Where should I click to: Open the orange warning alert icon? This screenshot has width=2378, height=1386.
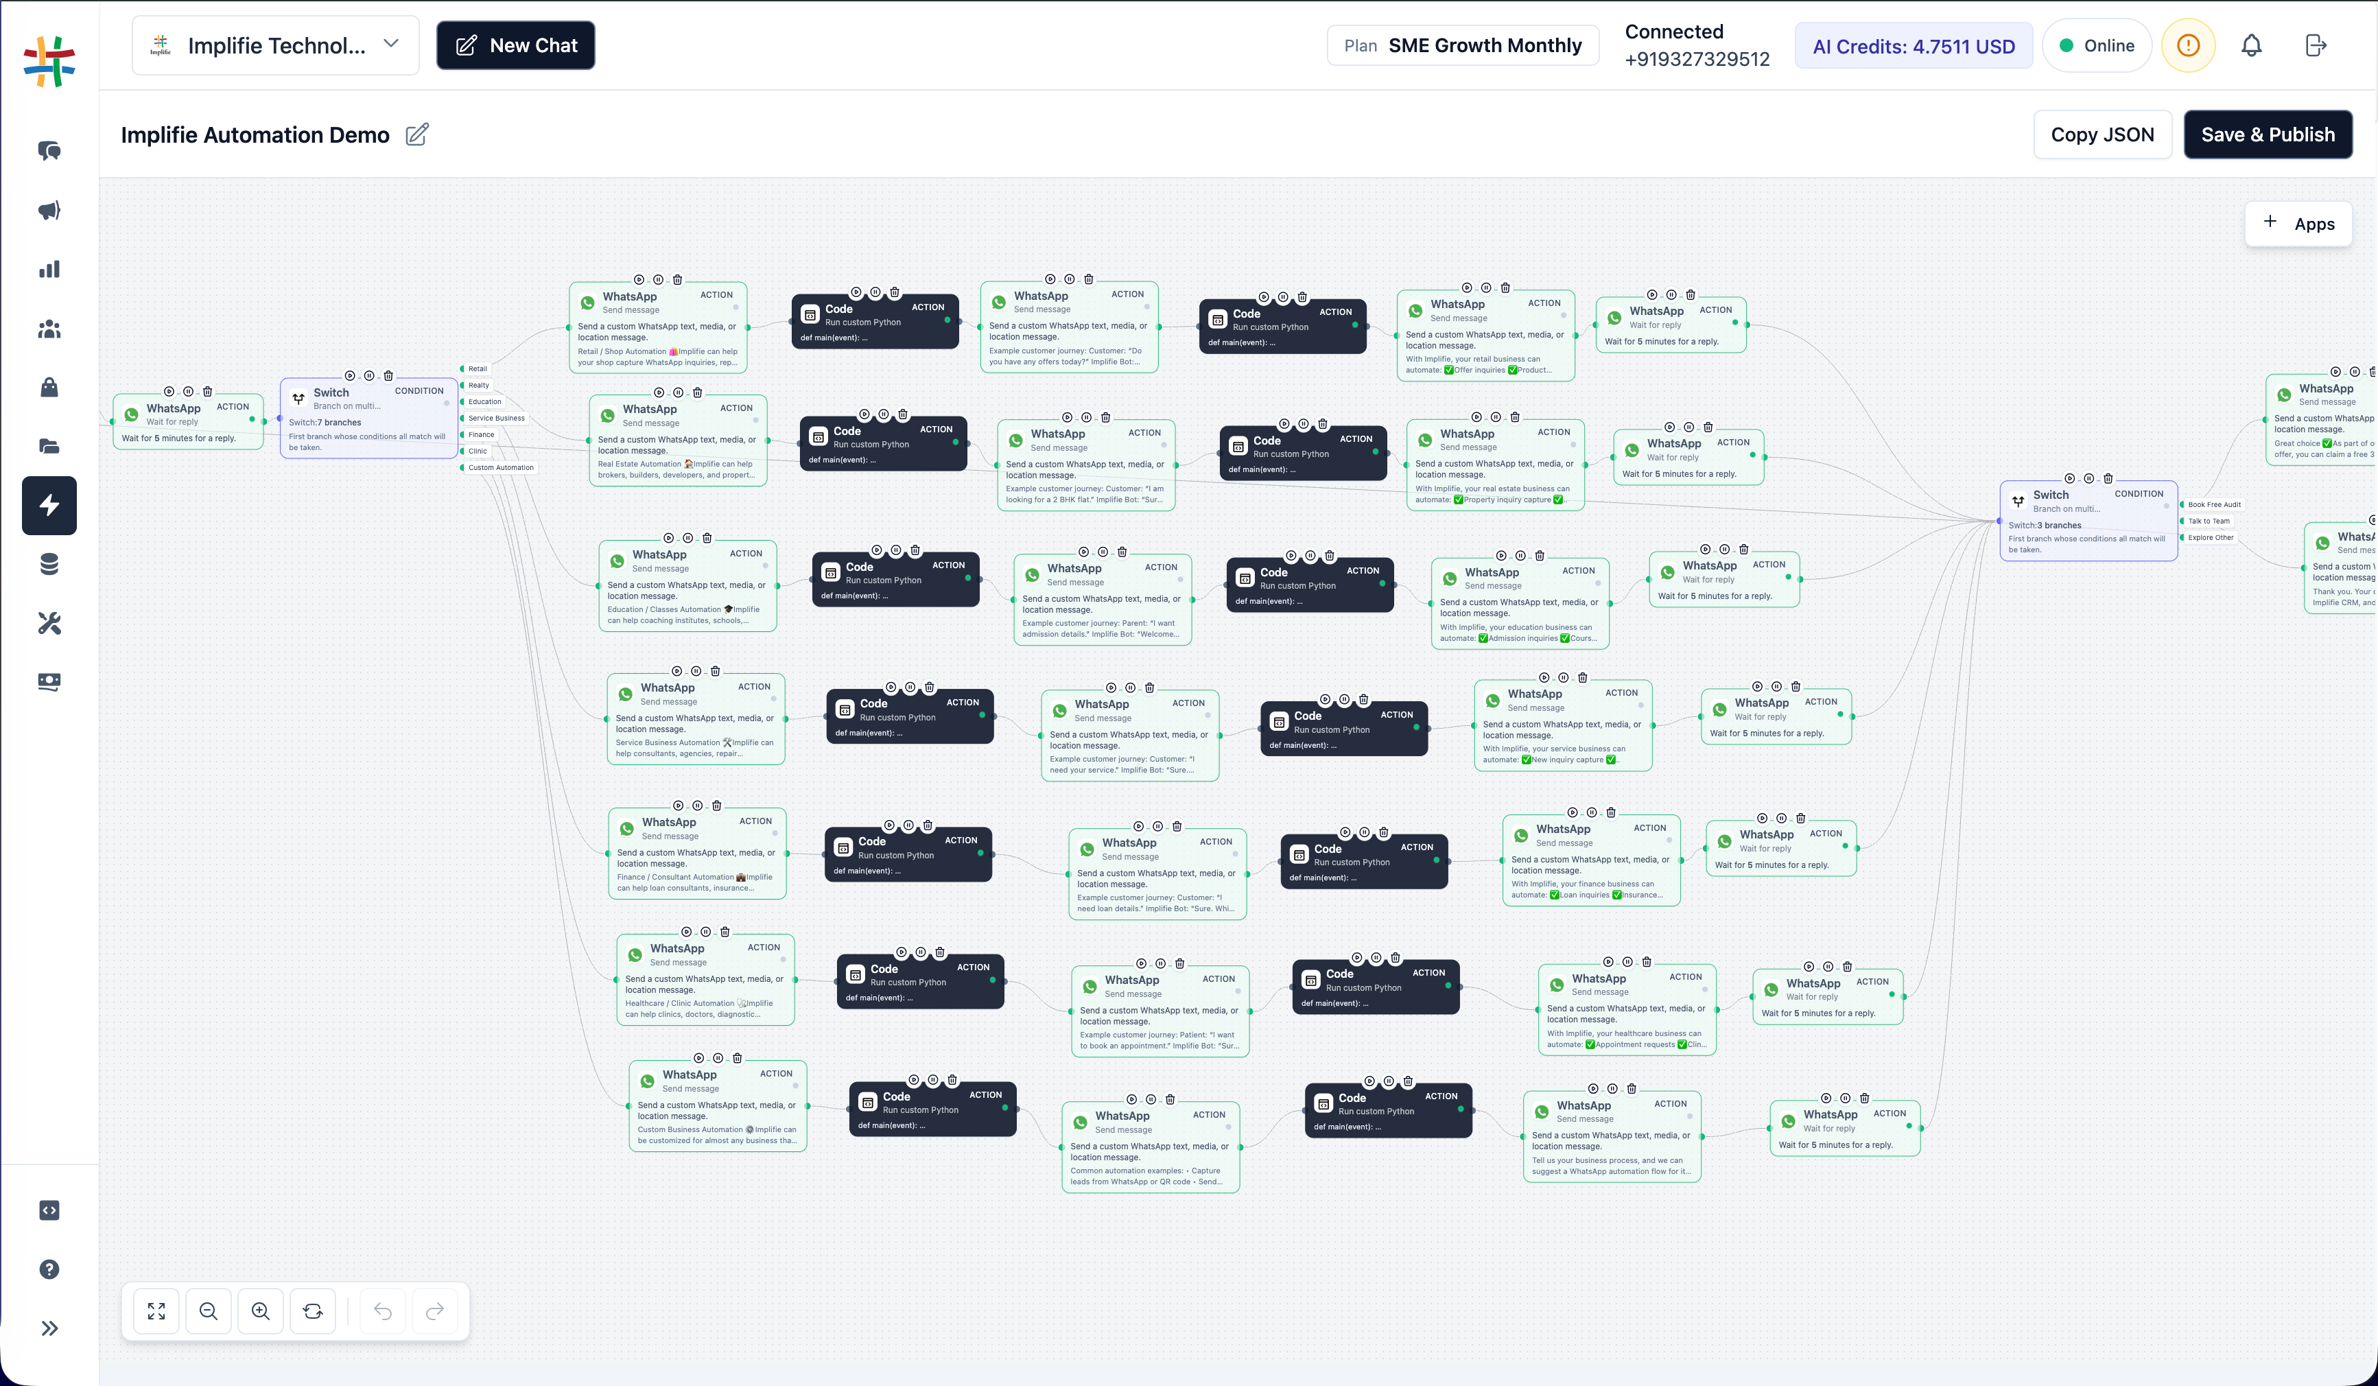pos(2189,45)
